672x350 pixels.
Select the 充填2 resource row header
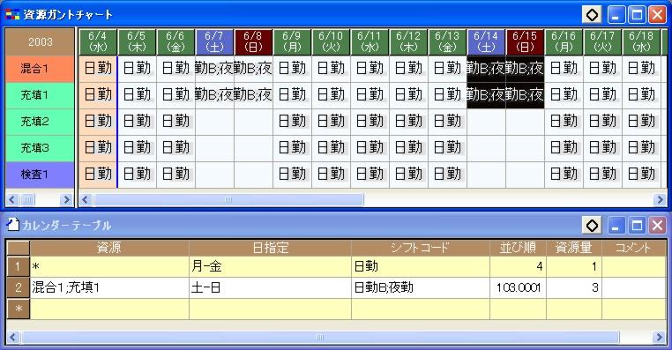click(40, 122)
